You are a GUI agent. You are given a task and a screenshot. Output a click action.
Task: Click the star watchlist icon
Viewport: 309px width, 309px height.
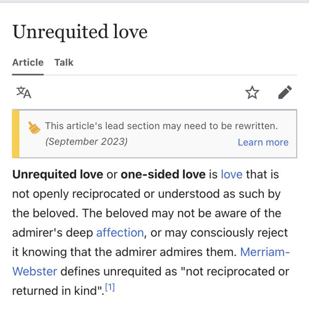[x=252, y=93]
